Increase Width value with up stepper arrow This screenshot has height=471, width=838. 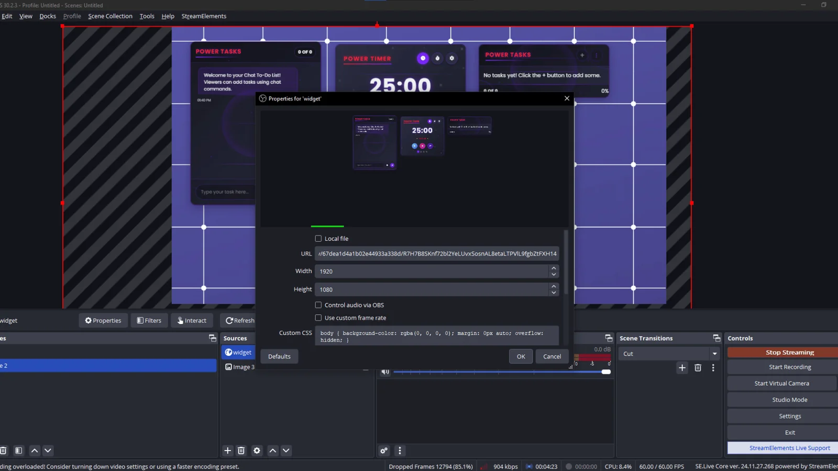click(x=554, y=268)
